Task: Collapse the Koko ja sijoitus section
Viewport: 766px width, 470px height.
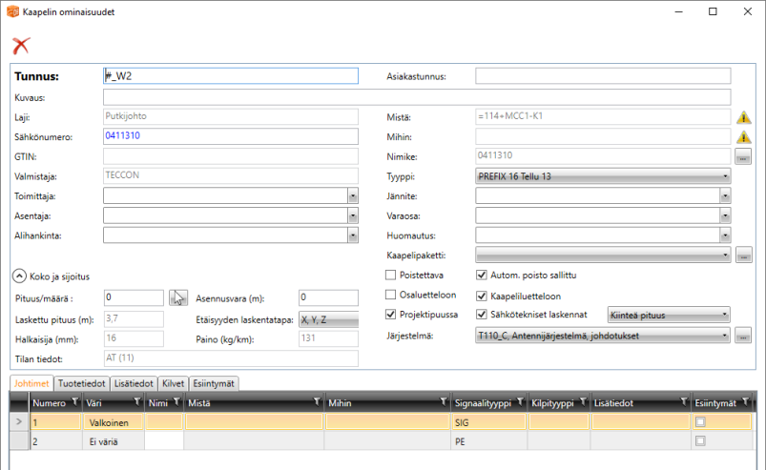Action: click(19, 276)
